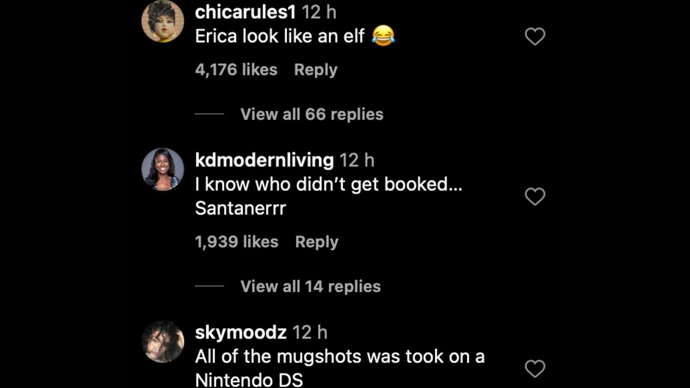
Task: Like kdmodernliving's comment using heart icon
Action: [535, 197]
